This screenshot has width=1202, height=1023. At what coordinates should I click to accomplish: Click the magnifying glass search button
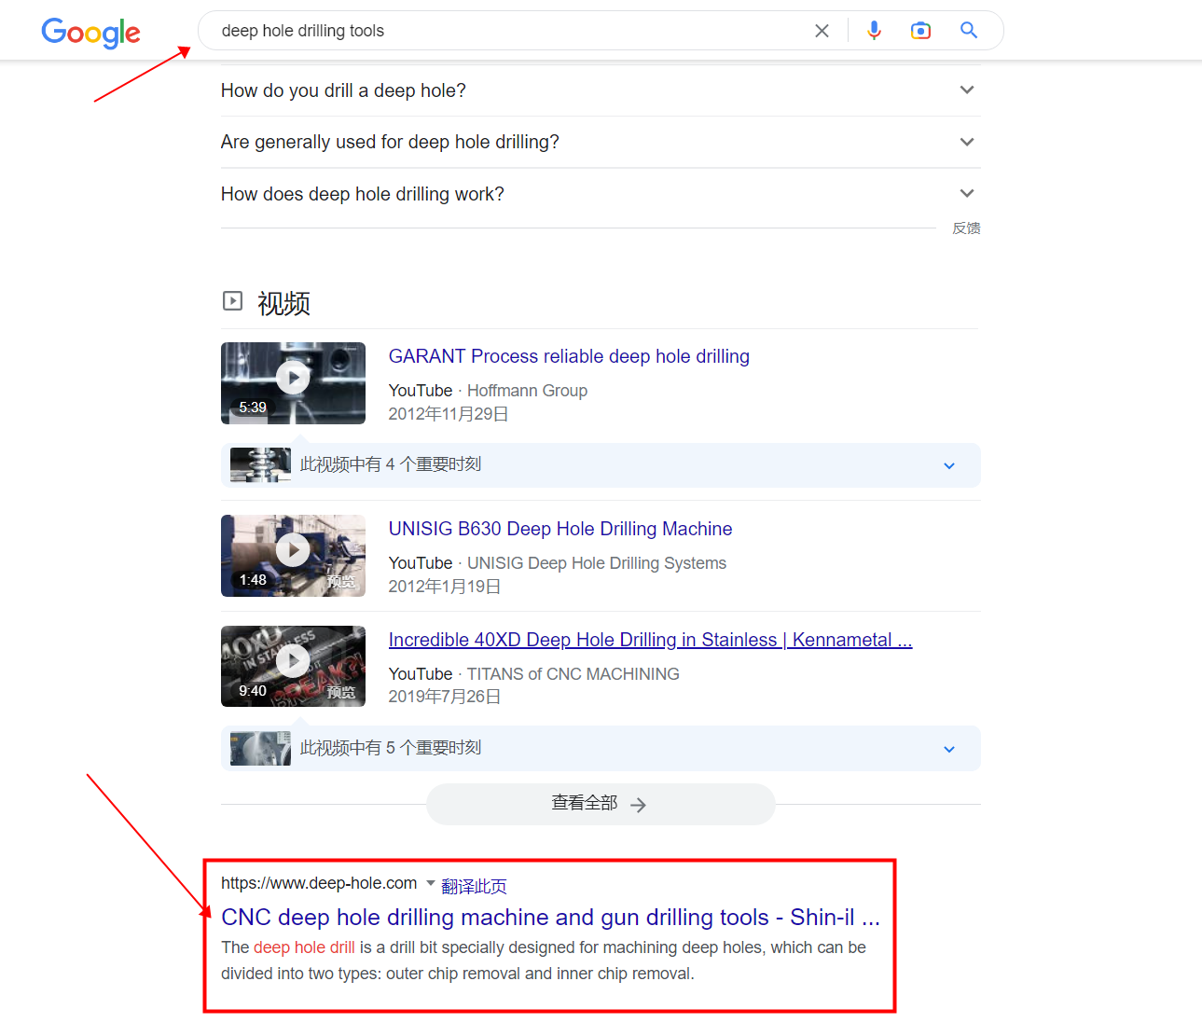[x=969, y=31]
